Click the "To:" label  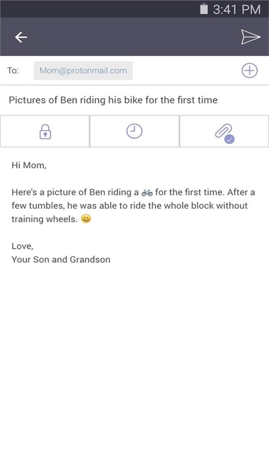click(13, 71)
